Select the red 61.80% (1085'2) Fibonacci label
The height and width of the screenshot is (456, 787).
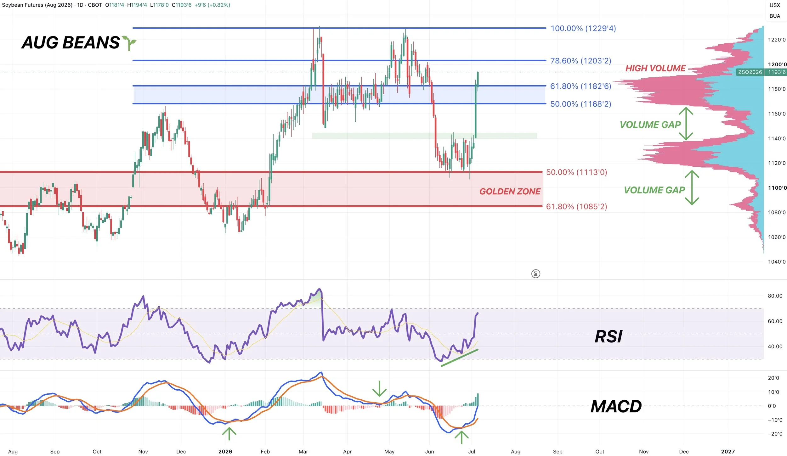(576, 207)
